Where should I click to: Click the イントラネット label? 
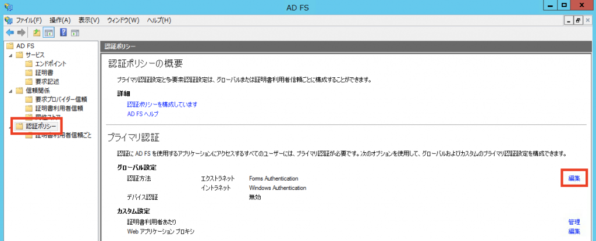(215, 188)
